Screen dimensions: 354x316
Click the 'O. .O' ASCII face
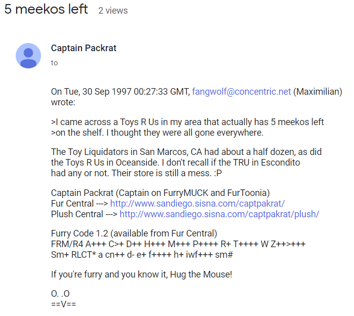(60, 294)
